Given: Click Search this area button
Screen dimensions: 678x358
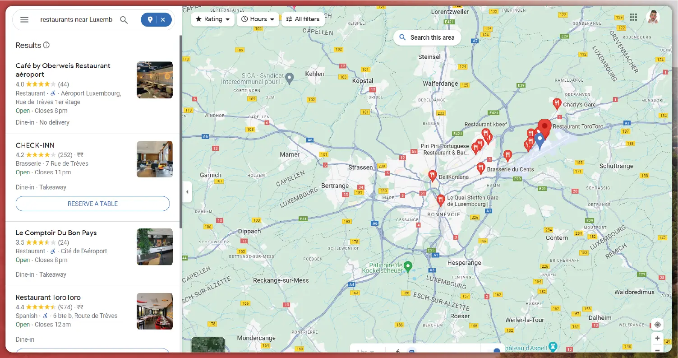Looking at the screenshot, I should click(427, 37).
